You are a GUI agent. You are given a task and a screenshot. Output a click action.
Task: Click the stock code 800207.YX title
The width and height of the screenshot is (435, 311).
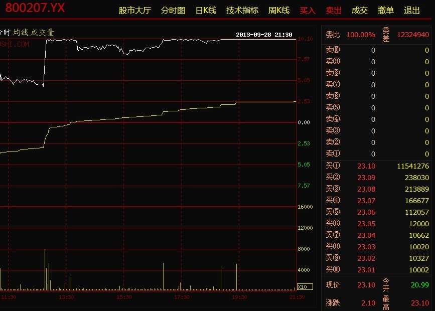(x=35, y=9)
